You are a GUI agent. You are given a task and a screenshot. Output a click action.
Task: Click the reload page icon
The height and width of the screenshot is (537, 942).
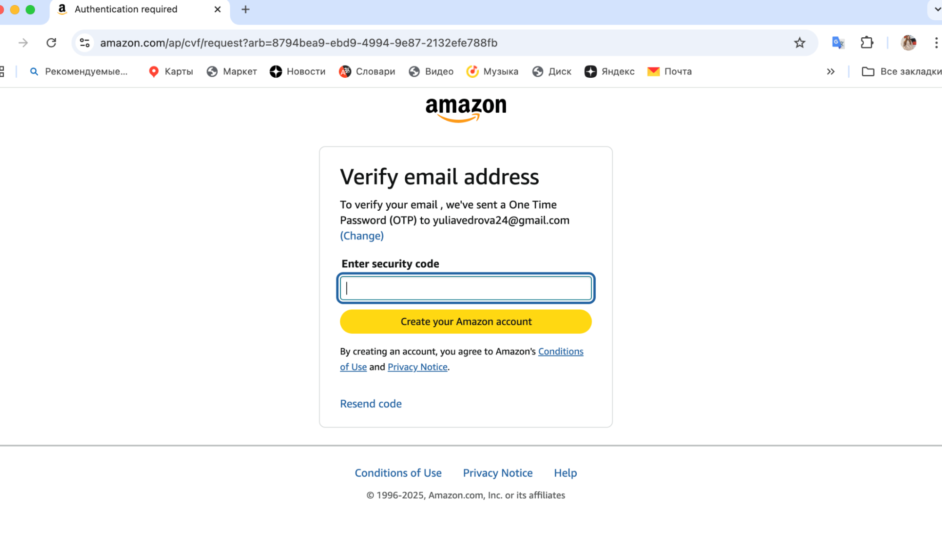(51, 43)
